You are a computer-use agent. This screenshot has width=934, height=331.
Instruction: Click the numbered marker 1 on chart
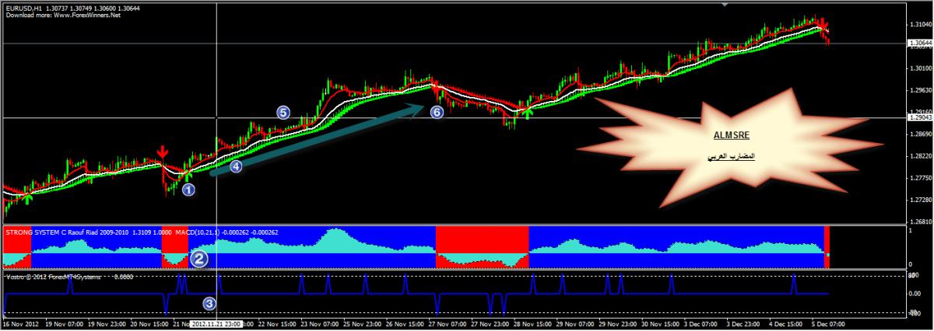coord(188,187)
